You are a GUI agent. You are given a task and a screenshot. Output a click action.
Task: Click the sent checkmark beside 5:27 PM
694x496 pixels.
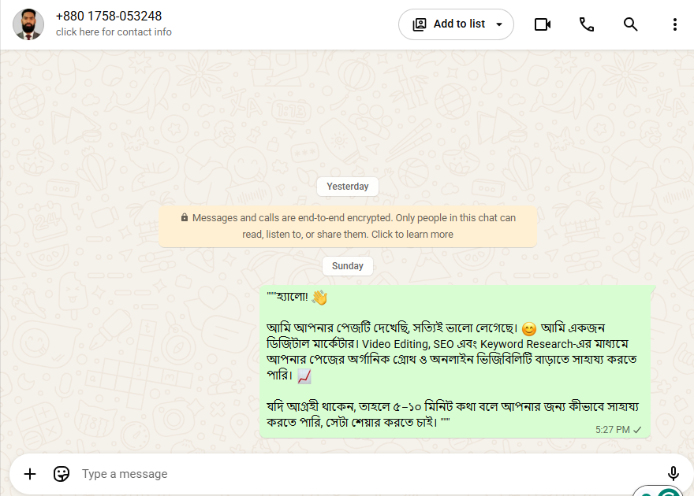click(637, 430)
